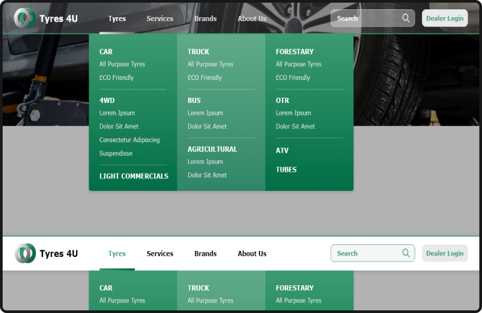Screen dimensions: 482x313
Task: Open the ATV category
Action: coord(282,151)
